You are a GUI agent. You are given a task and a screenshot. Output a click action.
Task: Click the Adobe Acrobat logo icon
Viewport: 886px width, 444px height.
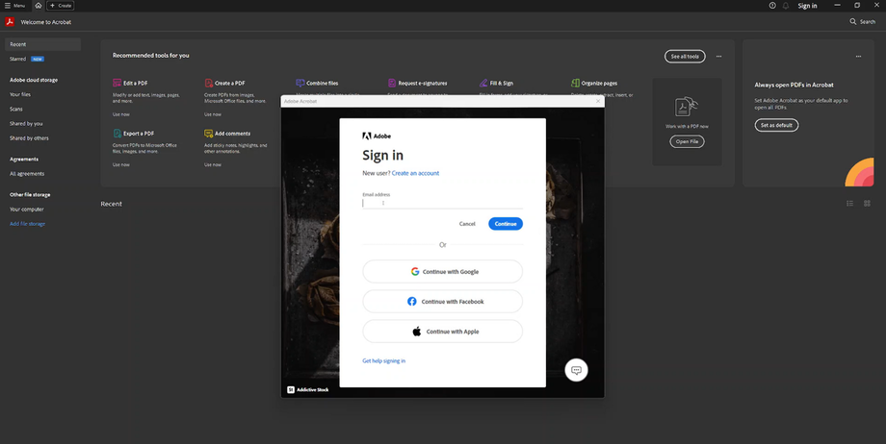pos(10,22)
